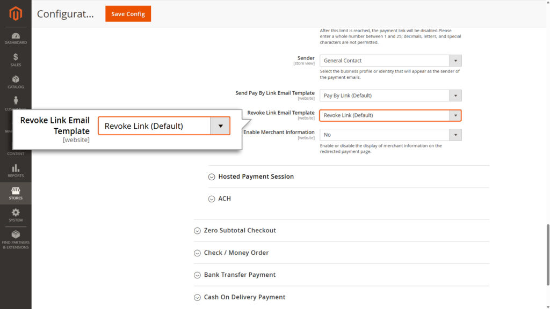Click the System gear icon

(x=16, y=215)
